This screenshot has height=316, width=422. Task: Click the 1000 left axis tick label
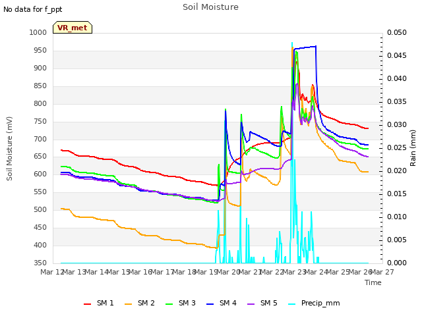38,32
